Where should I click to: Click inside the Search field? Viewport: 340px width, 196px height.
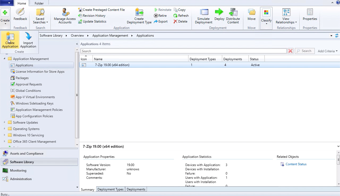click(x=184, y=51)
